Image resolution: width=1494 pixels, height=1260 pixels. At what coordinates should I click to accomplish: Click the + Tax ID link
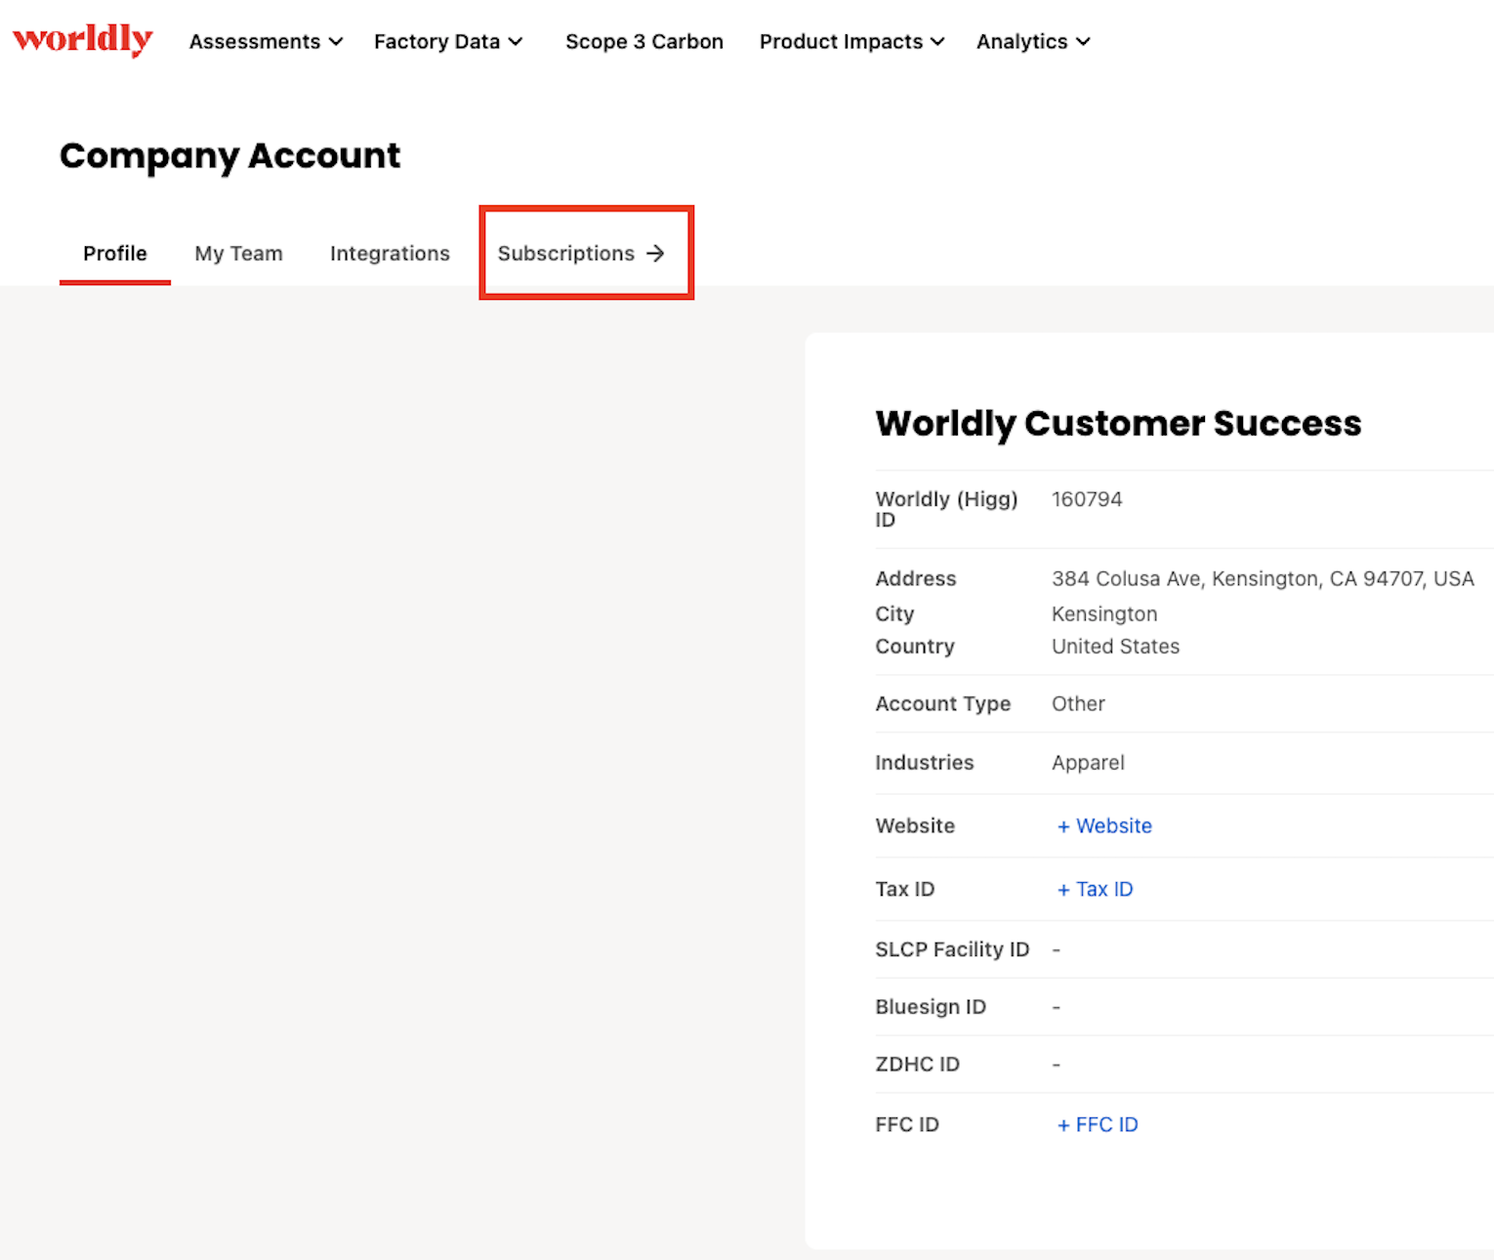[x=1095, y=889]
